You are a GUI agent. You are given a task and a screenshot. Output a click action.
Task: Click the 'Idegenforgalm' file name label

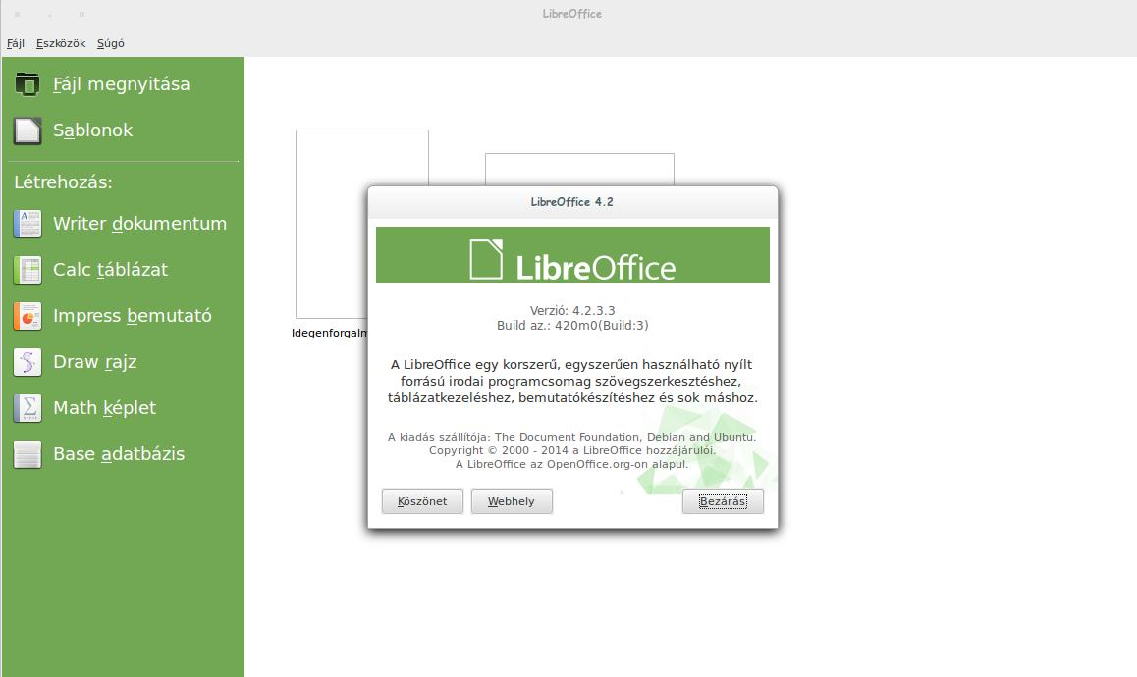coord(330,333)
